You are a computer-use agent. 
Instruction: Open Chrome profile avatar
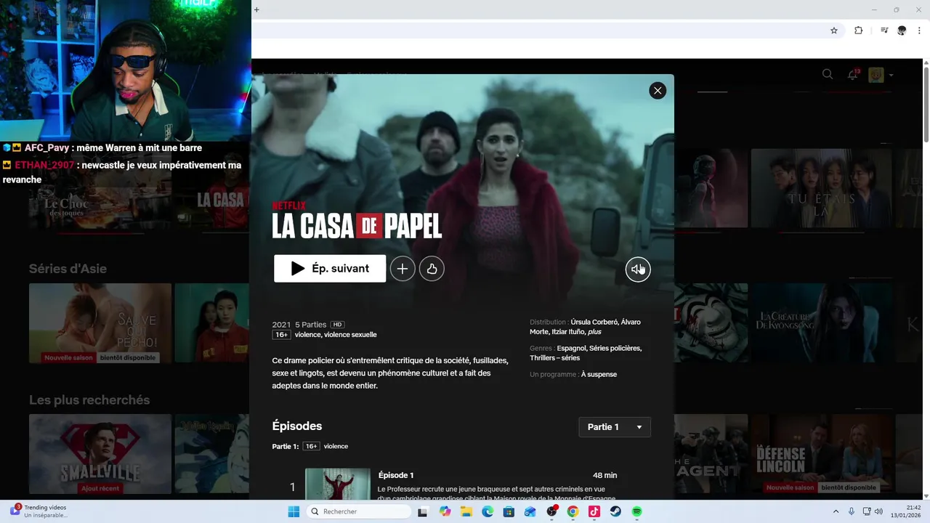pos(902,31)
